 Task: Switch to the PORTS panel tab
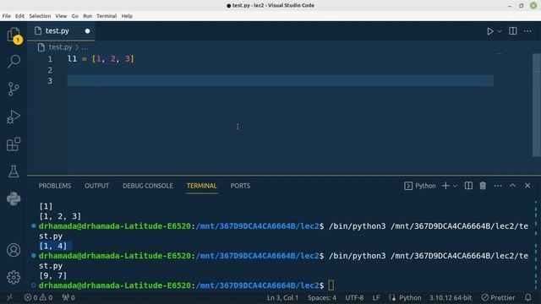(x=240, y=186)
